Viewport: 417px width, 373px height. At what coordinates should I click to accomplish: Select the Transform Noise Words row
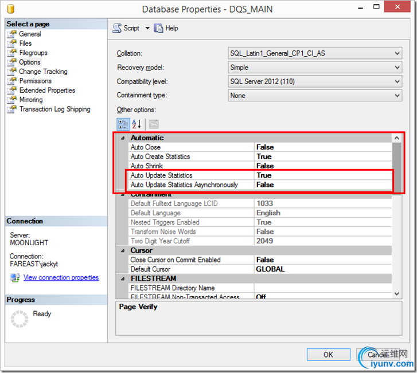260,231
